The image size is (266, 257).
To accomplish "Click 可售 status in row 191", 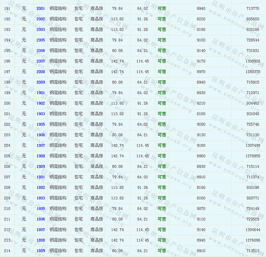I will click(162, 8).
